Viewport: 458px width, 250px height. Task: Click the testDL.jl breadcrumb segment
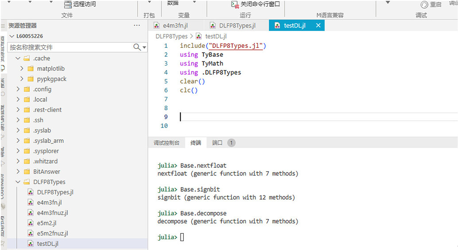pyautogui.click(x=216, y=36)
